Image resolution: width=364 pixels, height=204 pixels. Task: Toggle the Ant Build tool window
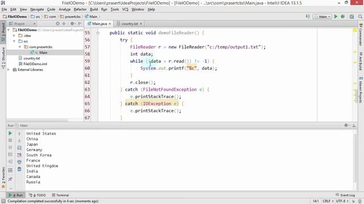click(x=361, y=61)
